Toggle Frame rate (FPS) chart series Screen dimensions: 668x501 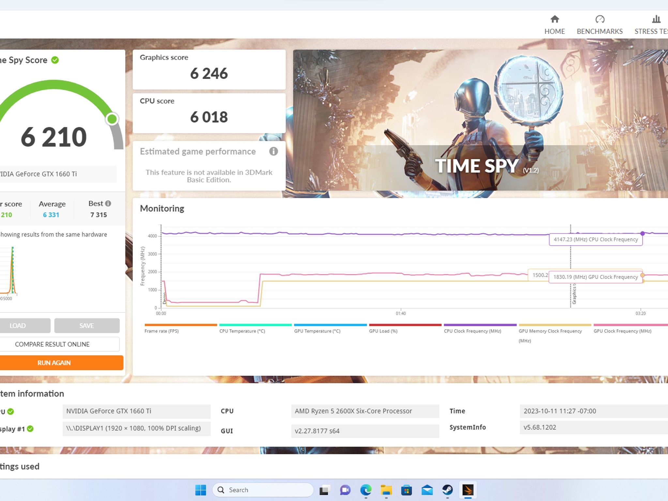click(181, 328)
